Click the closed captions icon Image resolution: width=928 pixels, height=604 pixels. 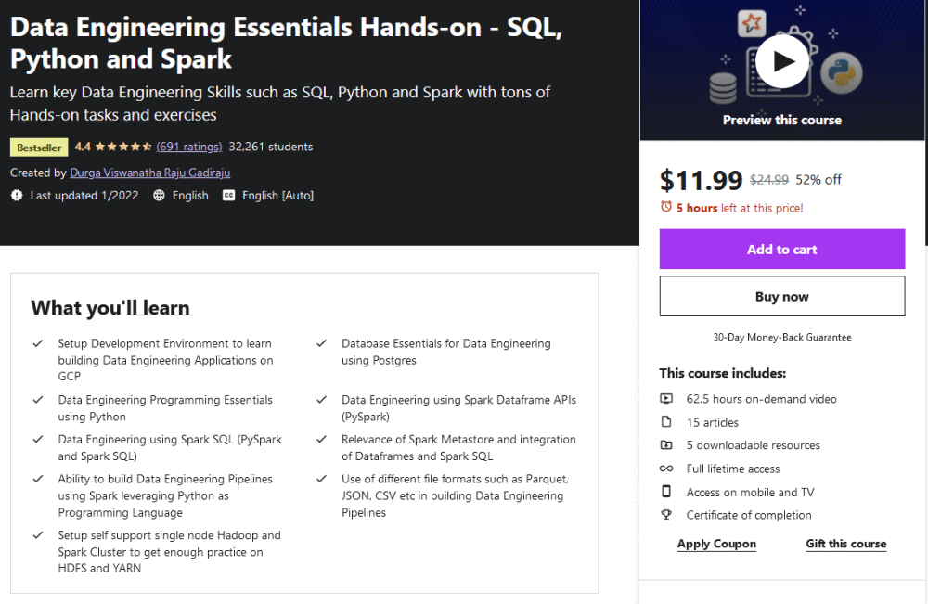click(229, 196)
